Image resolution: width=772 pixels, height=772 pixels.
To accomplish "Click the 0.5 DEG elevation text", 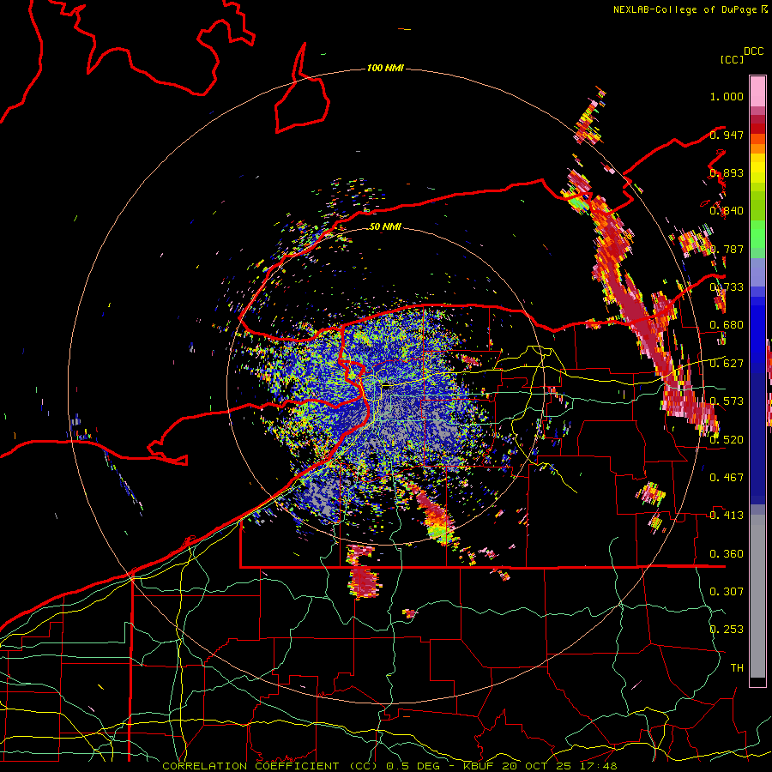I will tap(413, 766).
